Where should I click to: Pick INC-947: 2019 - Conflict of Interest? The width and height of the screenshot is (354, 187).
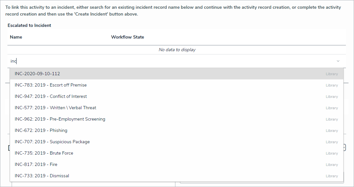point(51,97)
